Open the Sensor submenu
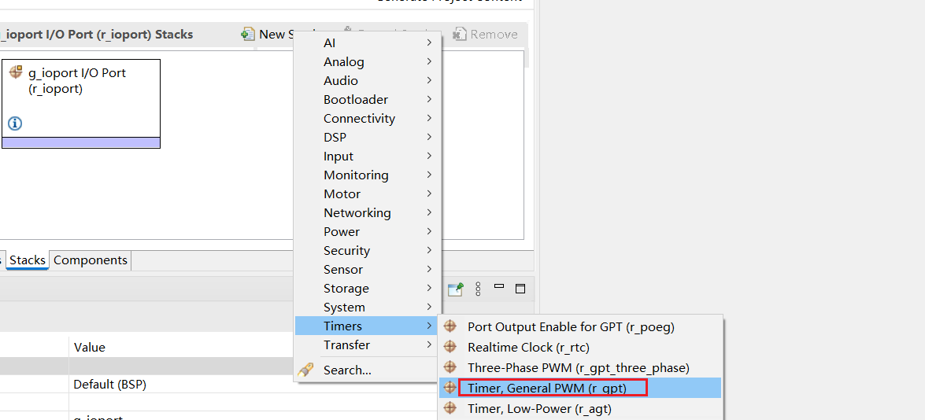This screenshot has width=925, height=420. [368, 269]
